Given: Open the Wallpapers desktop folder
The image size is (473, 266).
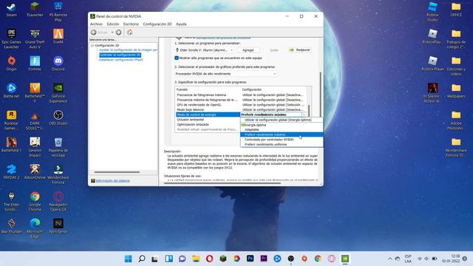Looking at the screenshot, I should pos(456,90).
